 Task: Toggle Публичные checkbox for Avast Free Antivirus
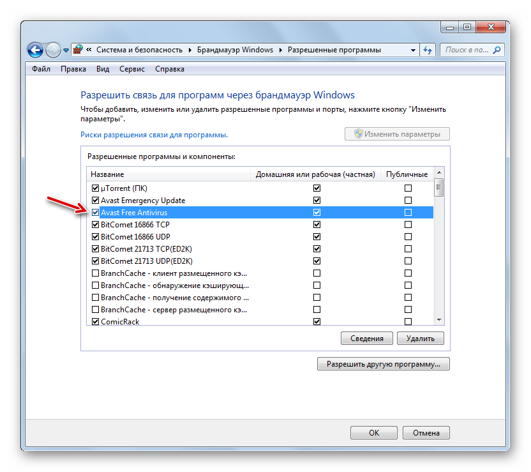(408, 213)
